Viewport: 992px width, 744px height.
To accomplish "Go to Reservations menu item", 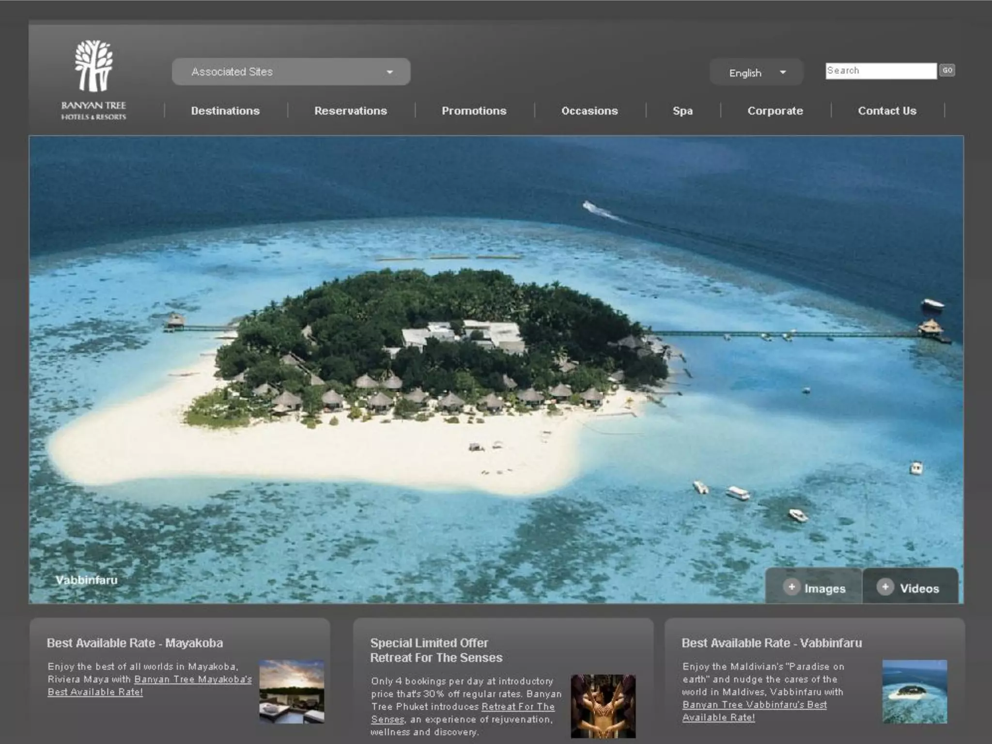I will [x=351, y=111].
